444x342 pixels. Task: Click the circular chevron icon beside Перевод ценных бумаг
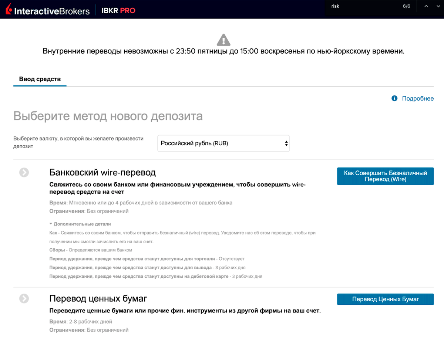click(24, 298)
